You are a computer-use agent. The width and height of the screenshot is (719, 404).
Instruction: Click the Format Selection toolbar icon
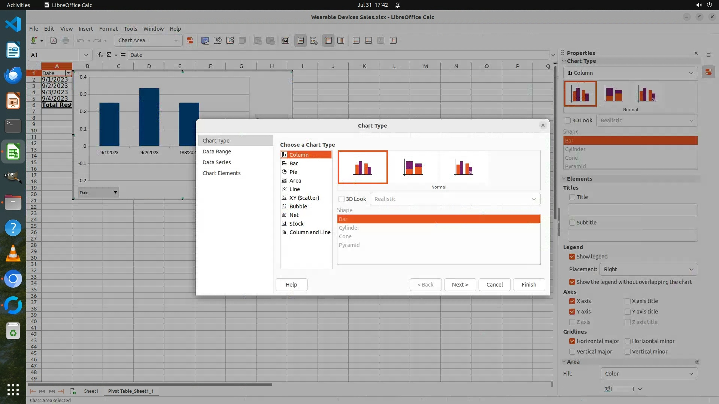[x=190, y=41]
